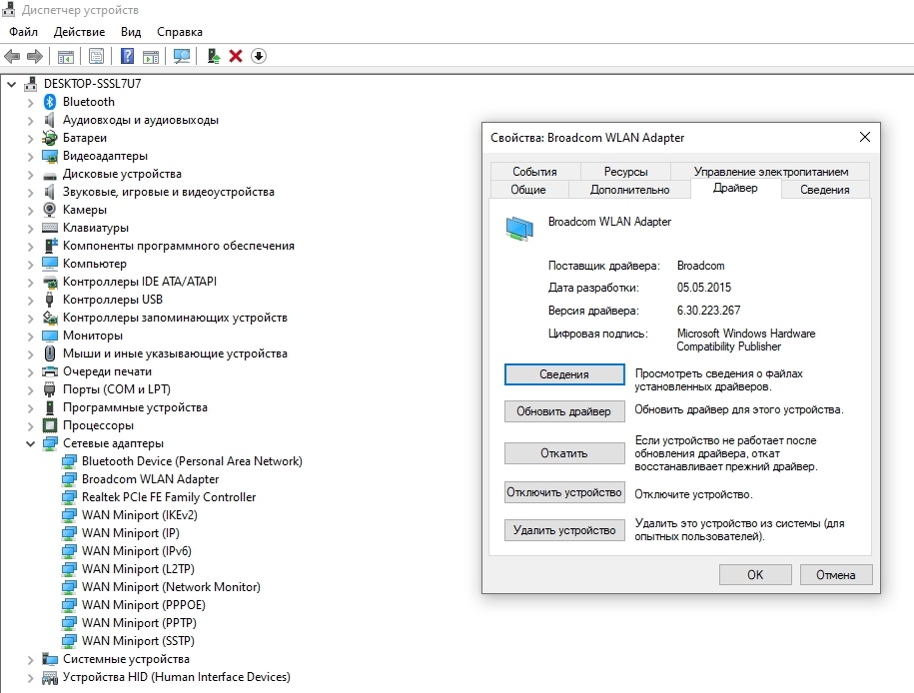Open the Управление электропитанием tab
The height and width of the screenshot is (693, 914).
[770, 172]
